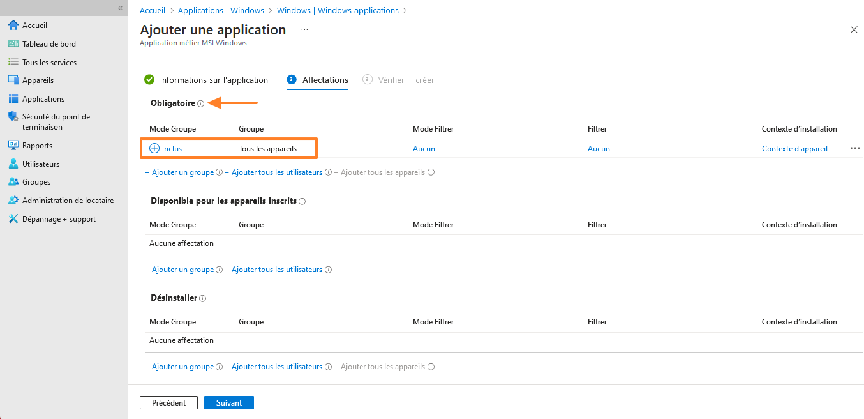864x419 pixels.
Task: Click the info icon next to Obligatoire
Action: click(200, 103)
